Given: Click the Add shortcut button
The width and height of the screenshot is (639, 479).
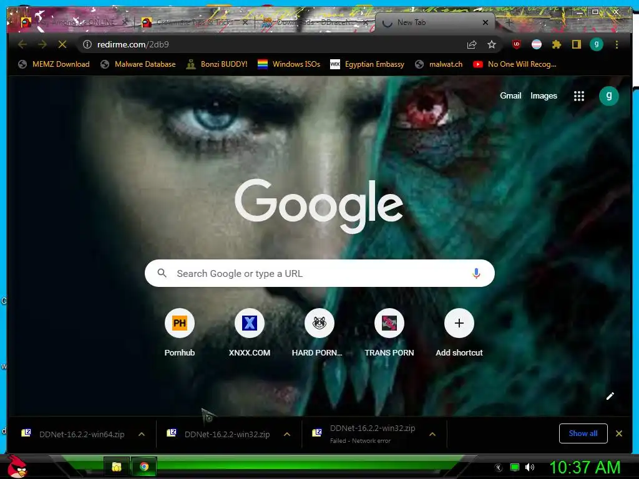Looking at the screenshot, I should (x=459, y=333).
